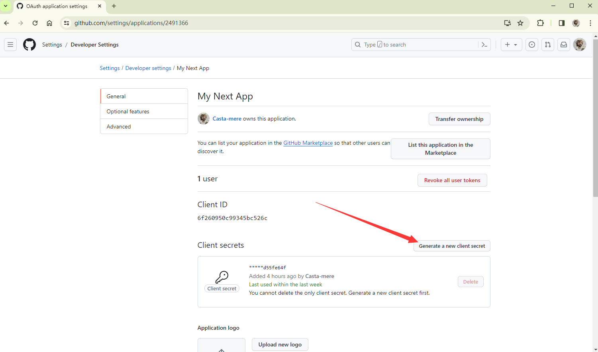
Task: Expand the tab search chevron in title bar
Action: click(x=6, y=6)
